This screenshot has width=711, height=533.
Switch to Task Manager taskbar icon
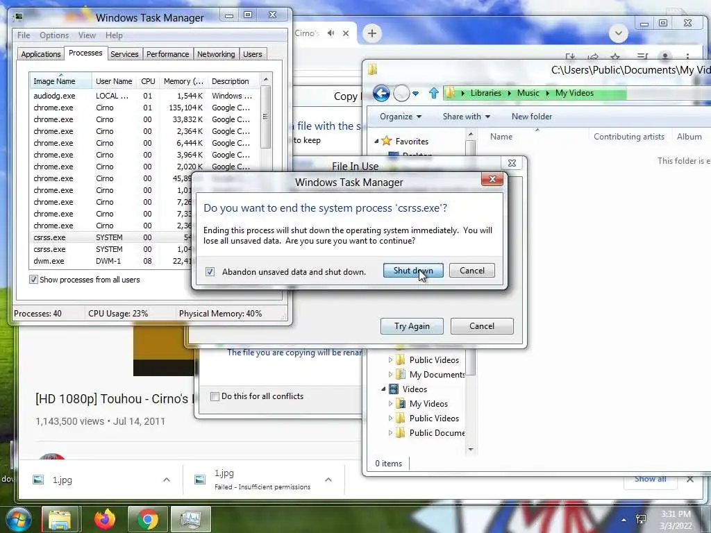190,519
